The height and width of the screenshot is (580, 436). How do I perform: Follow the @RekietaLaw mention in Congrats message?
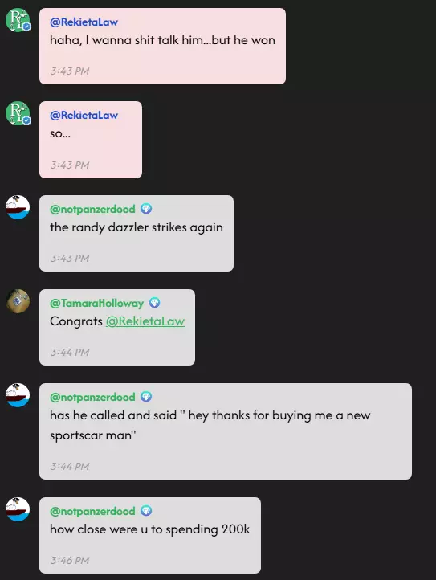pos(145,321)
